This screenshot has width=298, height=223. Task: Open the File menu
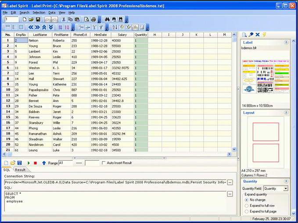5,13
